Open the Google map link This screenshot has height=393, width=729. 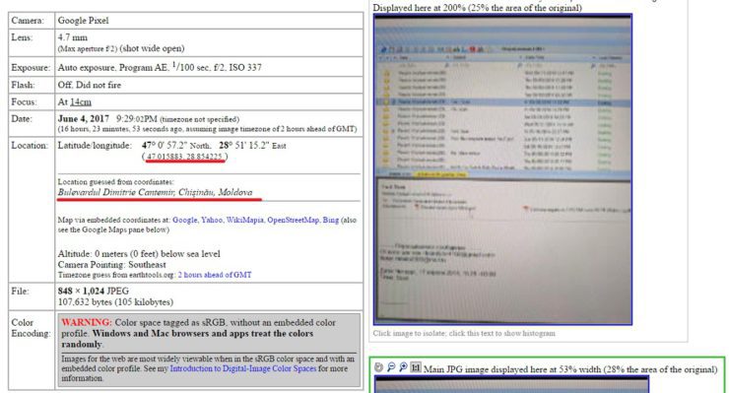point(184,220)
